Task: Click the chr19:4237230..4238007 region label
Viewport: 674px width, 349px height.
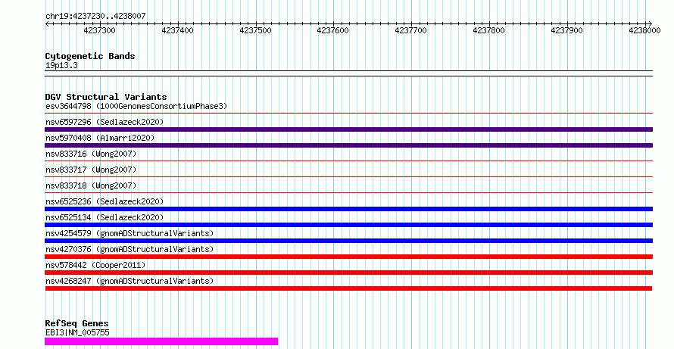Action: click(95, 16)
